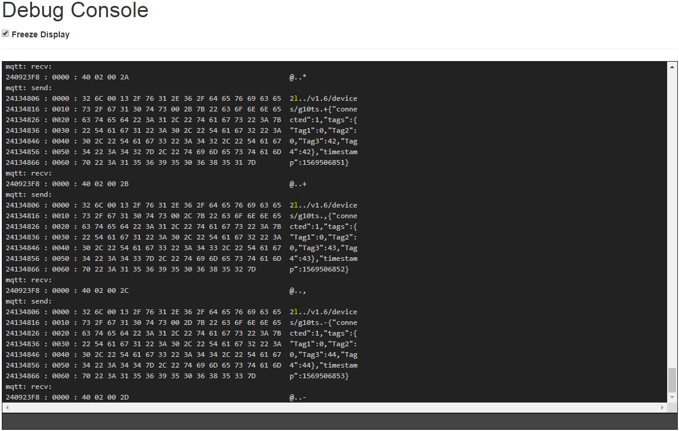Click the ASCII text 0,"Tag3":42,"Tag

coord(323,142)
